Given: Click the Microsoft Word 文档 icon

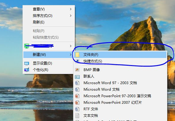Looking at the screenshot, I should (x=77, y=89).
